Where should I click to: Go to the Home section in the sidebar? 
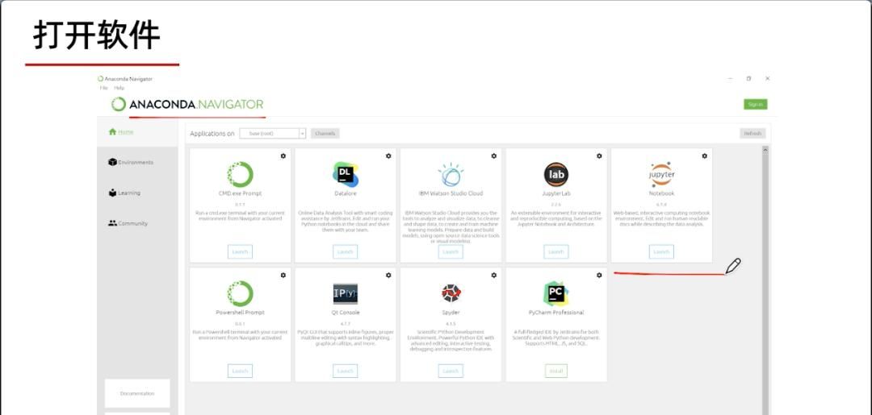137,132
